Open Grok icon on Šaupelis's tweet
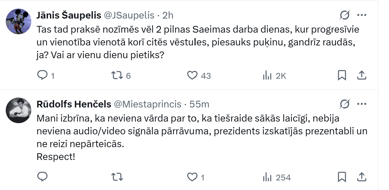The width and height of the screenshot is (389, 190). 345,15
